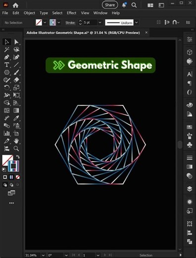The image size is (196, 258).
Task: Select the Slice tool
Action: click(7, 141)
